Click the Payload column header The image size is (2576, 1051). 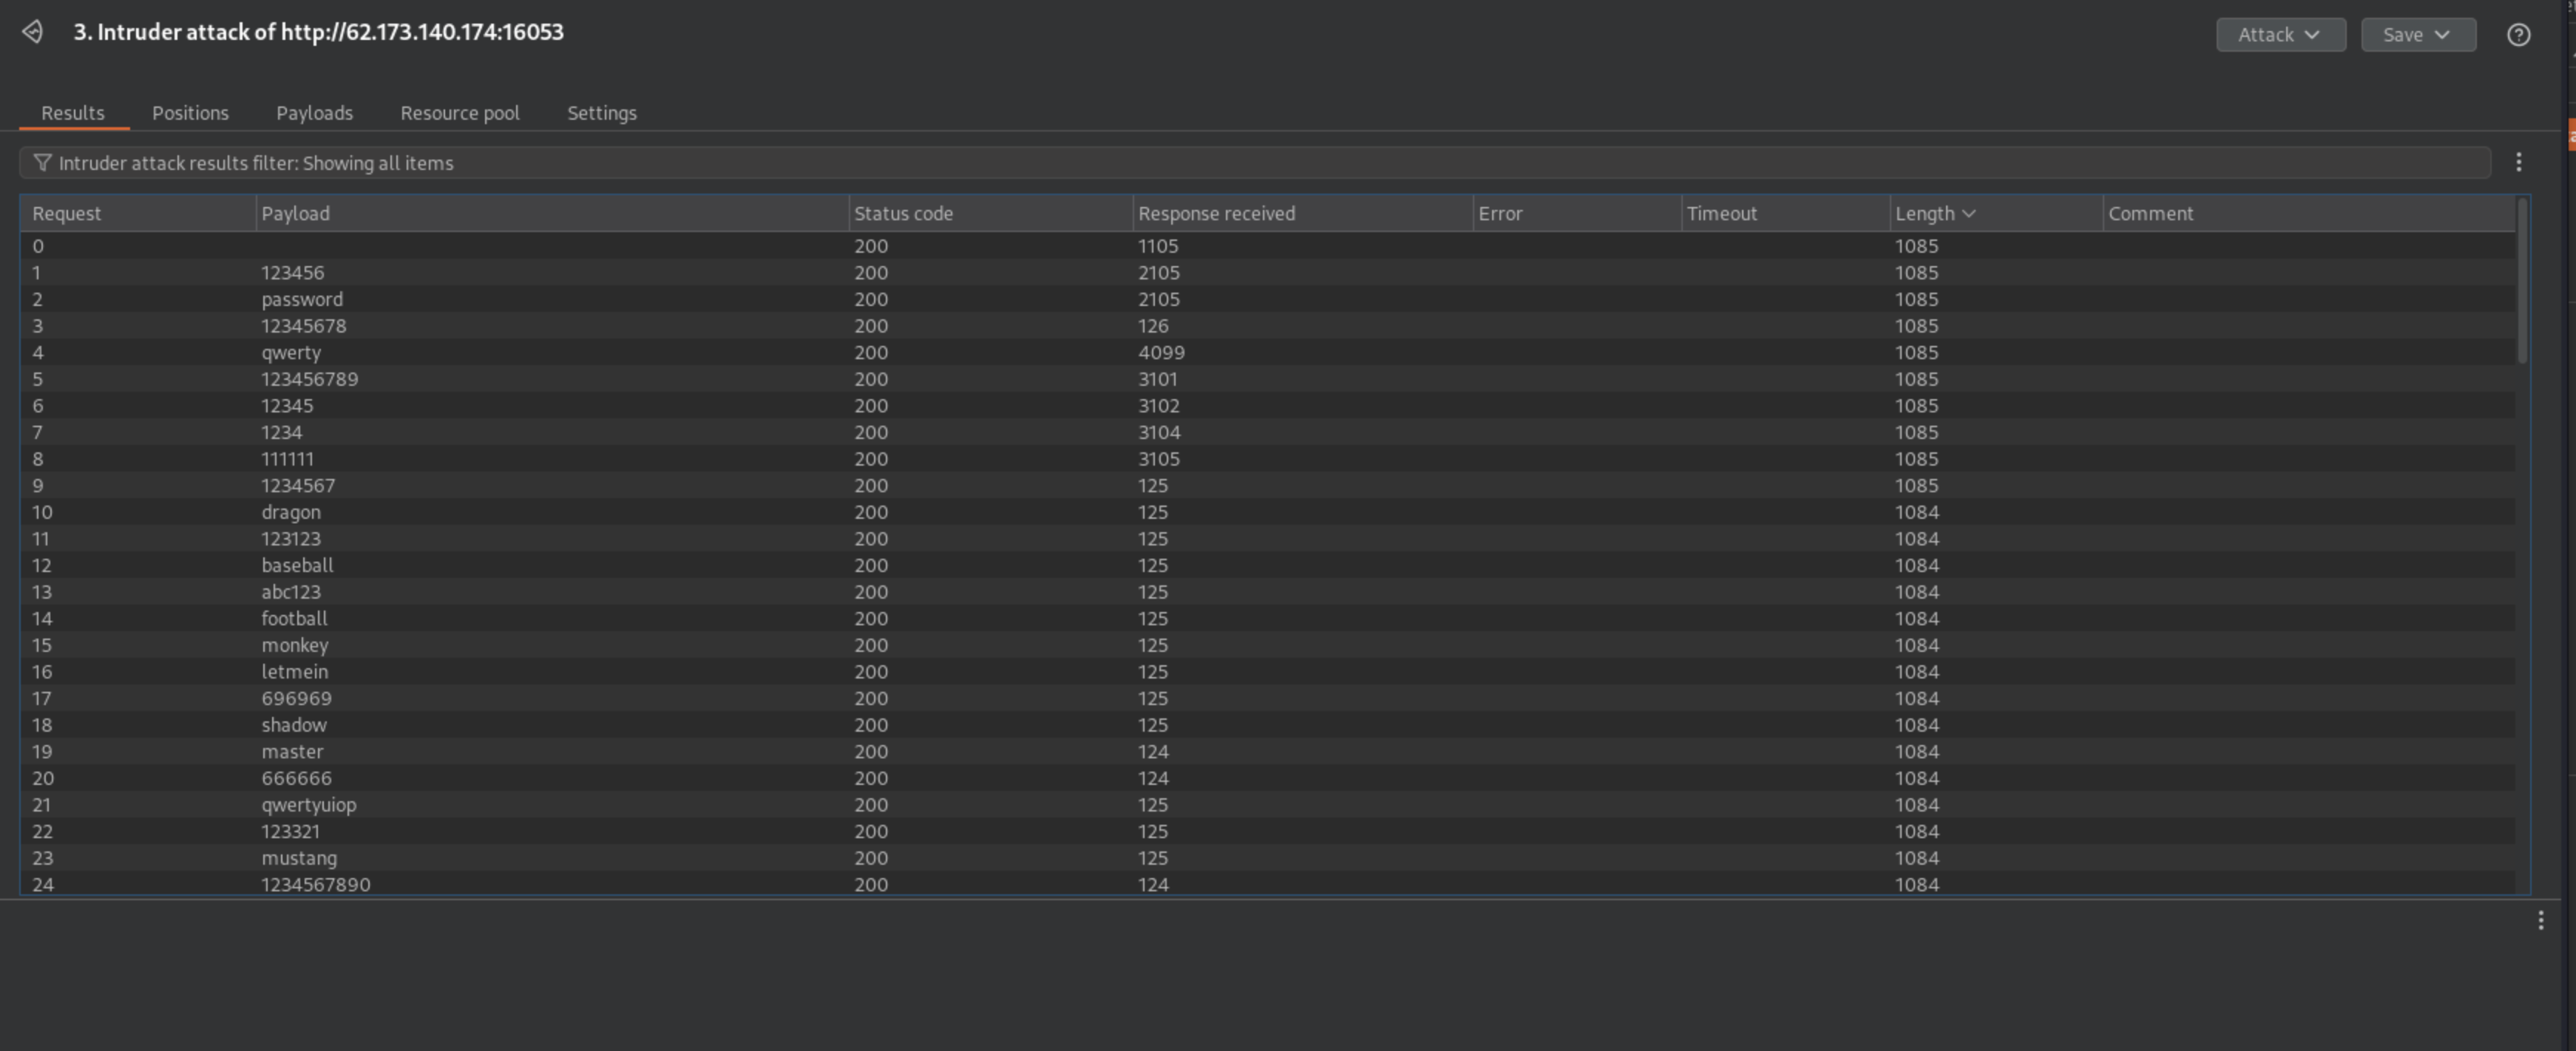(x=295, y=213)
